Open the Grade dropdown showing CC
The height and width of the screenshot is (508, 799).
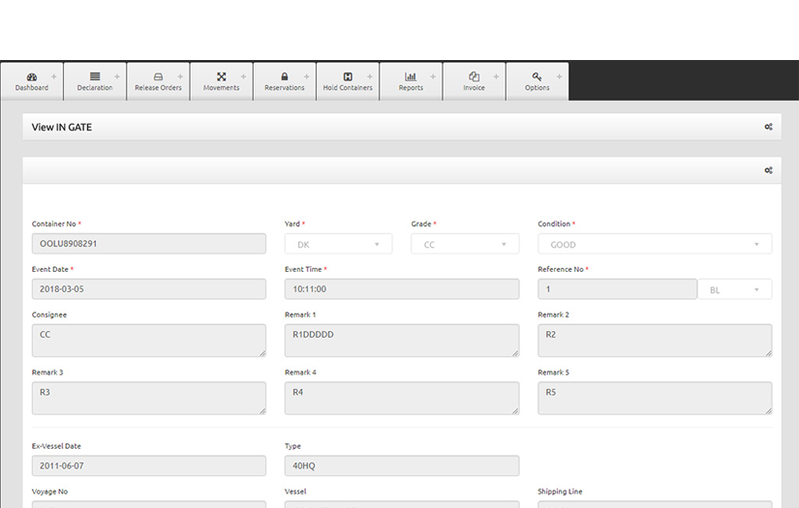pos(465,244)
